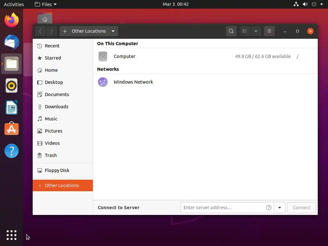The height and width of the screenshot is (246, 328).
Task: Minimize the Files window
Action: click(x=285, y=31)
